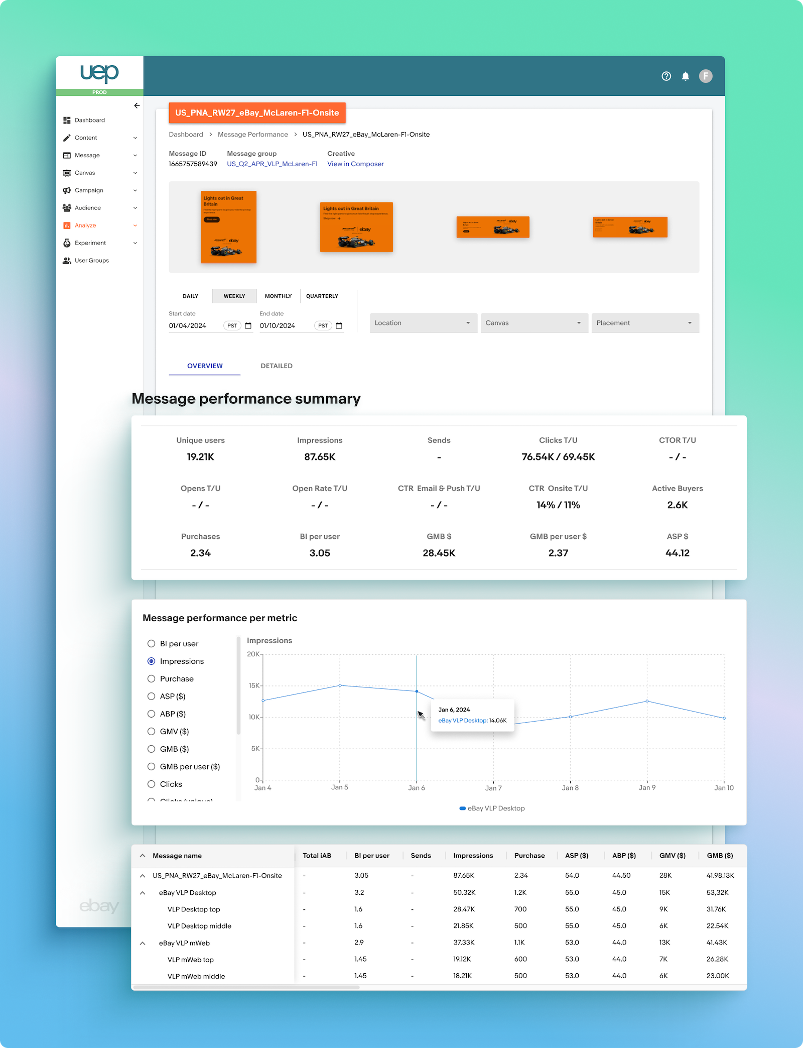The height and width of the screenshot is (1048, 803).
Task: Click the Experiment flask icon
Action: coord(67,243)
